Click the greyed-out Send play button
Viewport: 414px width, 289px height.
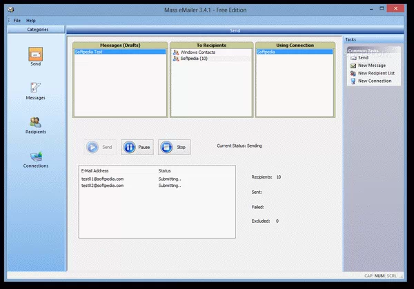click(x=100, y=148)
